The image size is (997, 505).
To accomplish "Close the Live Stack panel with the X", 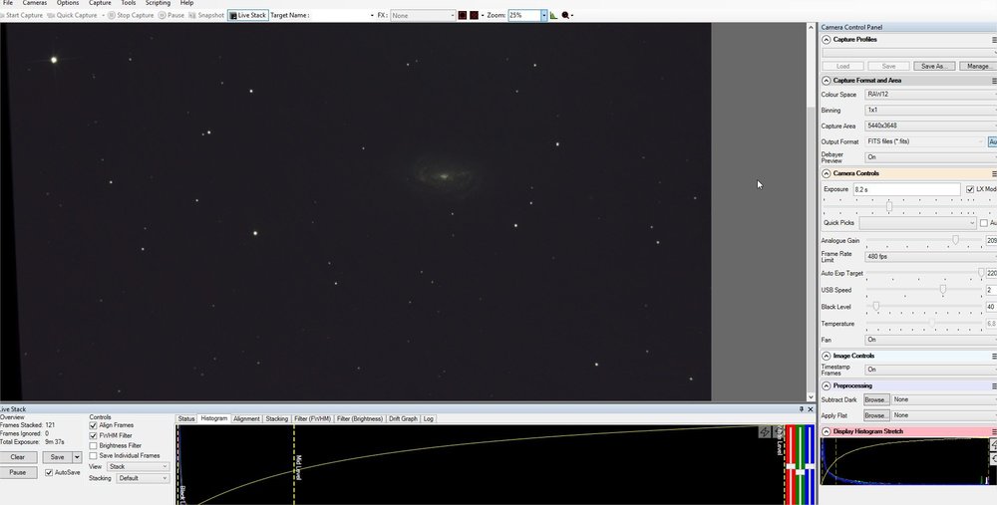I will [811, 409].
